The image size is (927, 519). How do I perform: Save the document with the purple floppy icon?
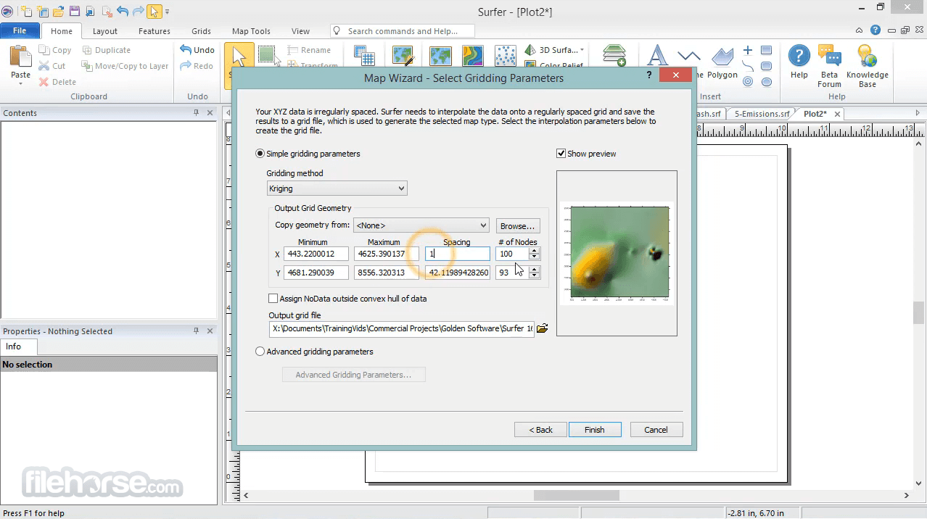pyautogui.click(x=75, y=12)
